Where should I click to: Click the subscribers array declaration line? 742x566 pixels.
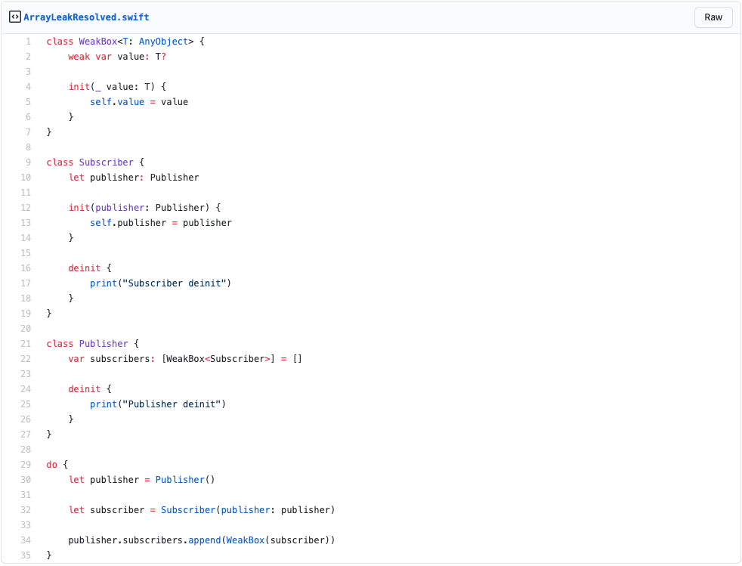(x=185, y=359)
